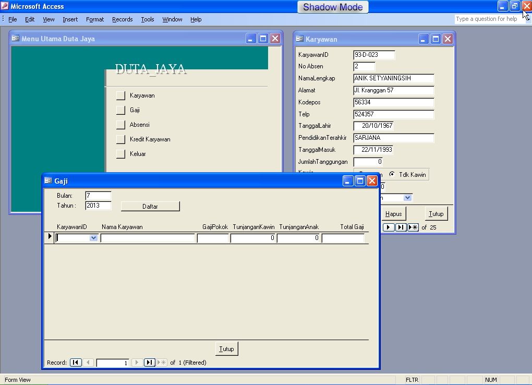Open the Window menu
The height and width of the screenshot is (385, 532).
(172, 19)
